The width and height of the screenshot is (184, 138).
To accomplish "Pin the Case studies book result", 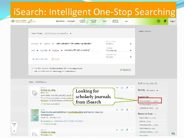I will click(x=127, y=110).
